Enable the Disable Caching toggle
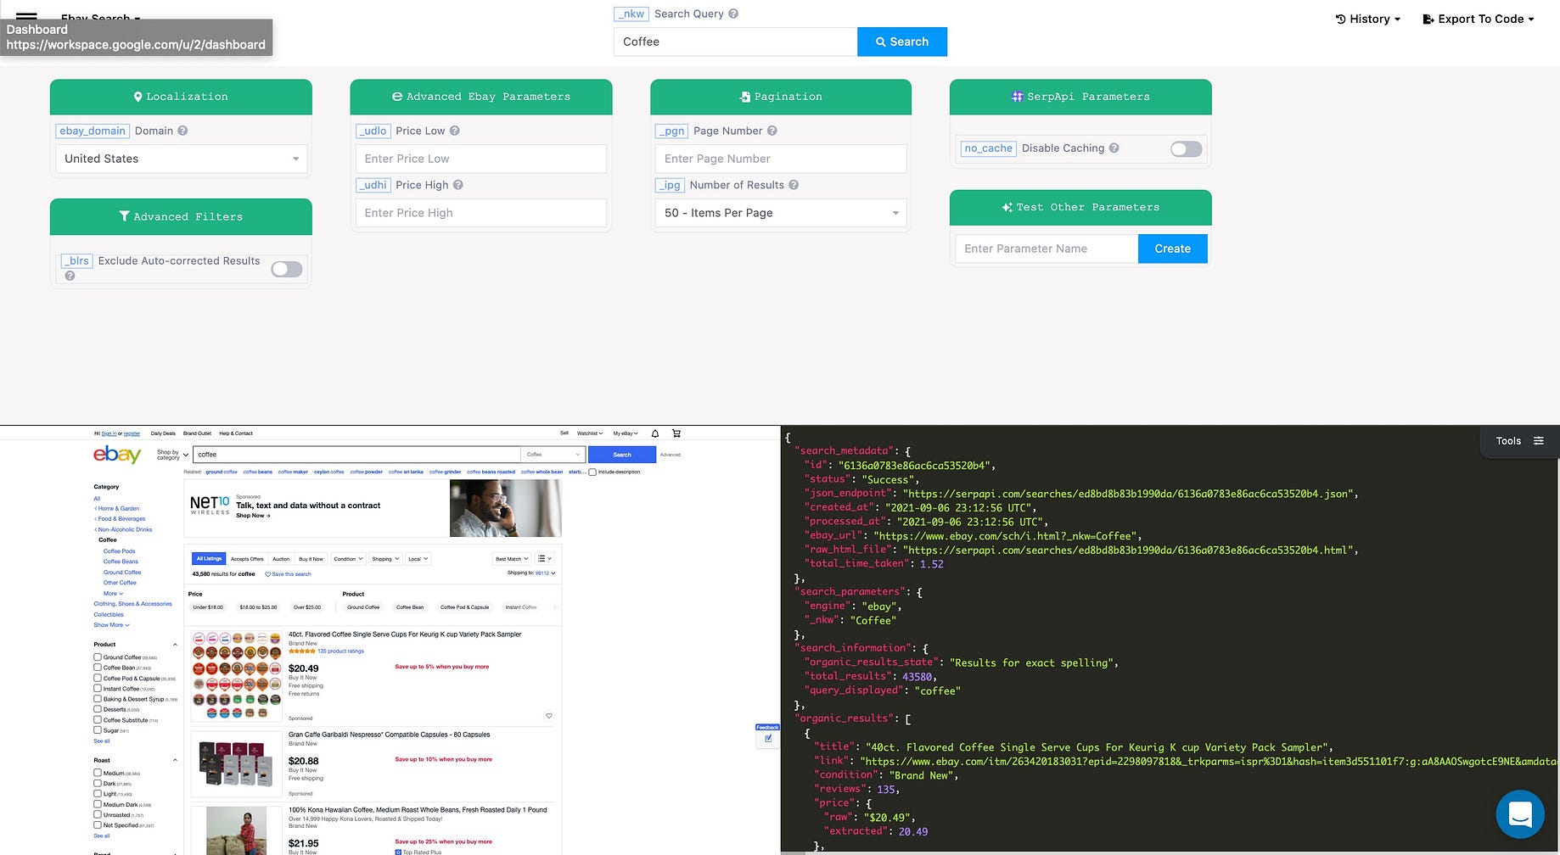Image resolution: width=1560 pixels, height=855 pixels. click(1185, 148)
